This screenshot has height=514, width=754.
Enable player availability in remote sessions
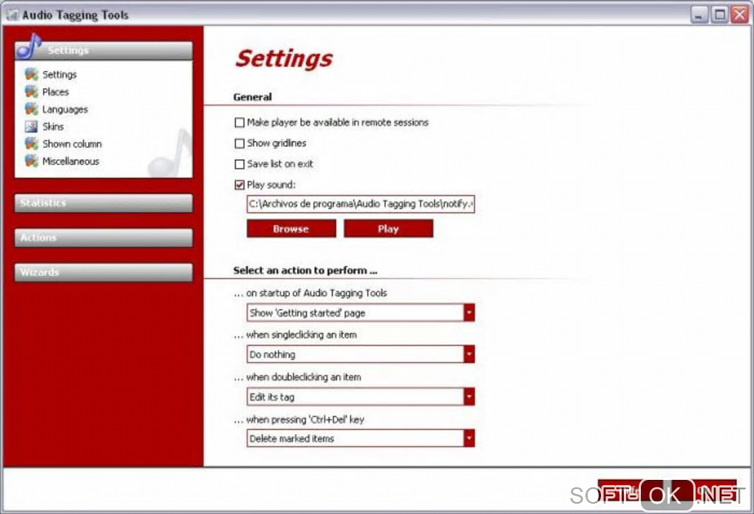pos(240,123)
